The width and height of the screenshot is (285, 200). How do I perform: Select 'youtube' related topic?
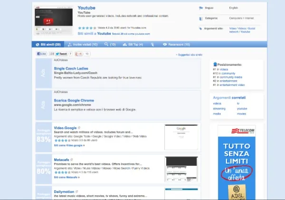242,108
